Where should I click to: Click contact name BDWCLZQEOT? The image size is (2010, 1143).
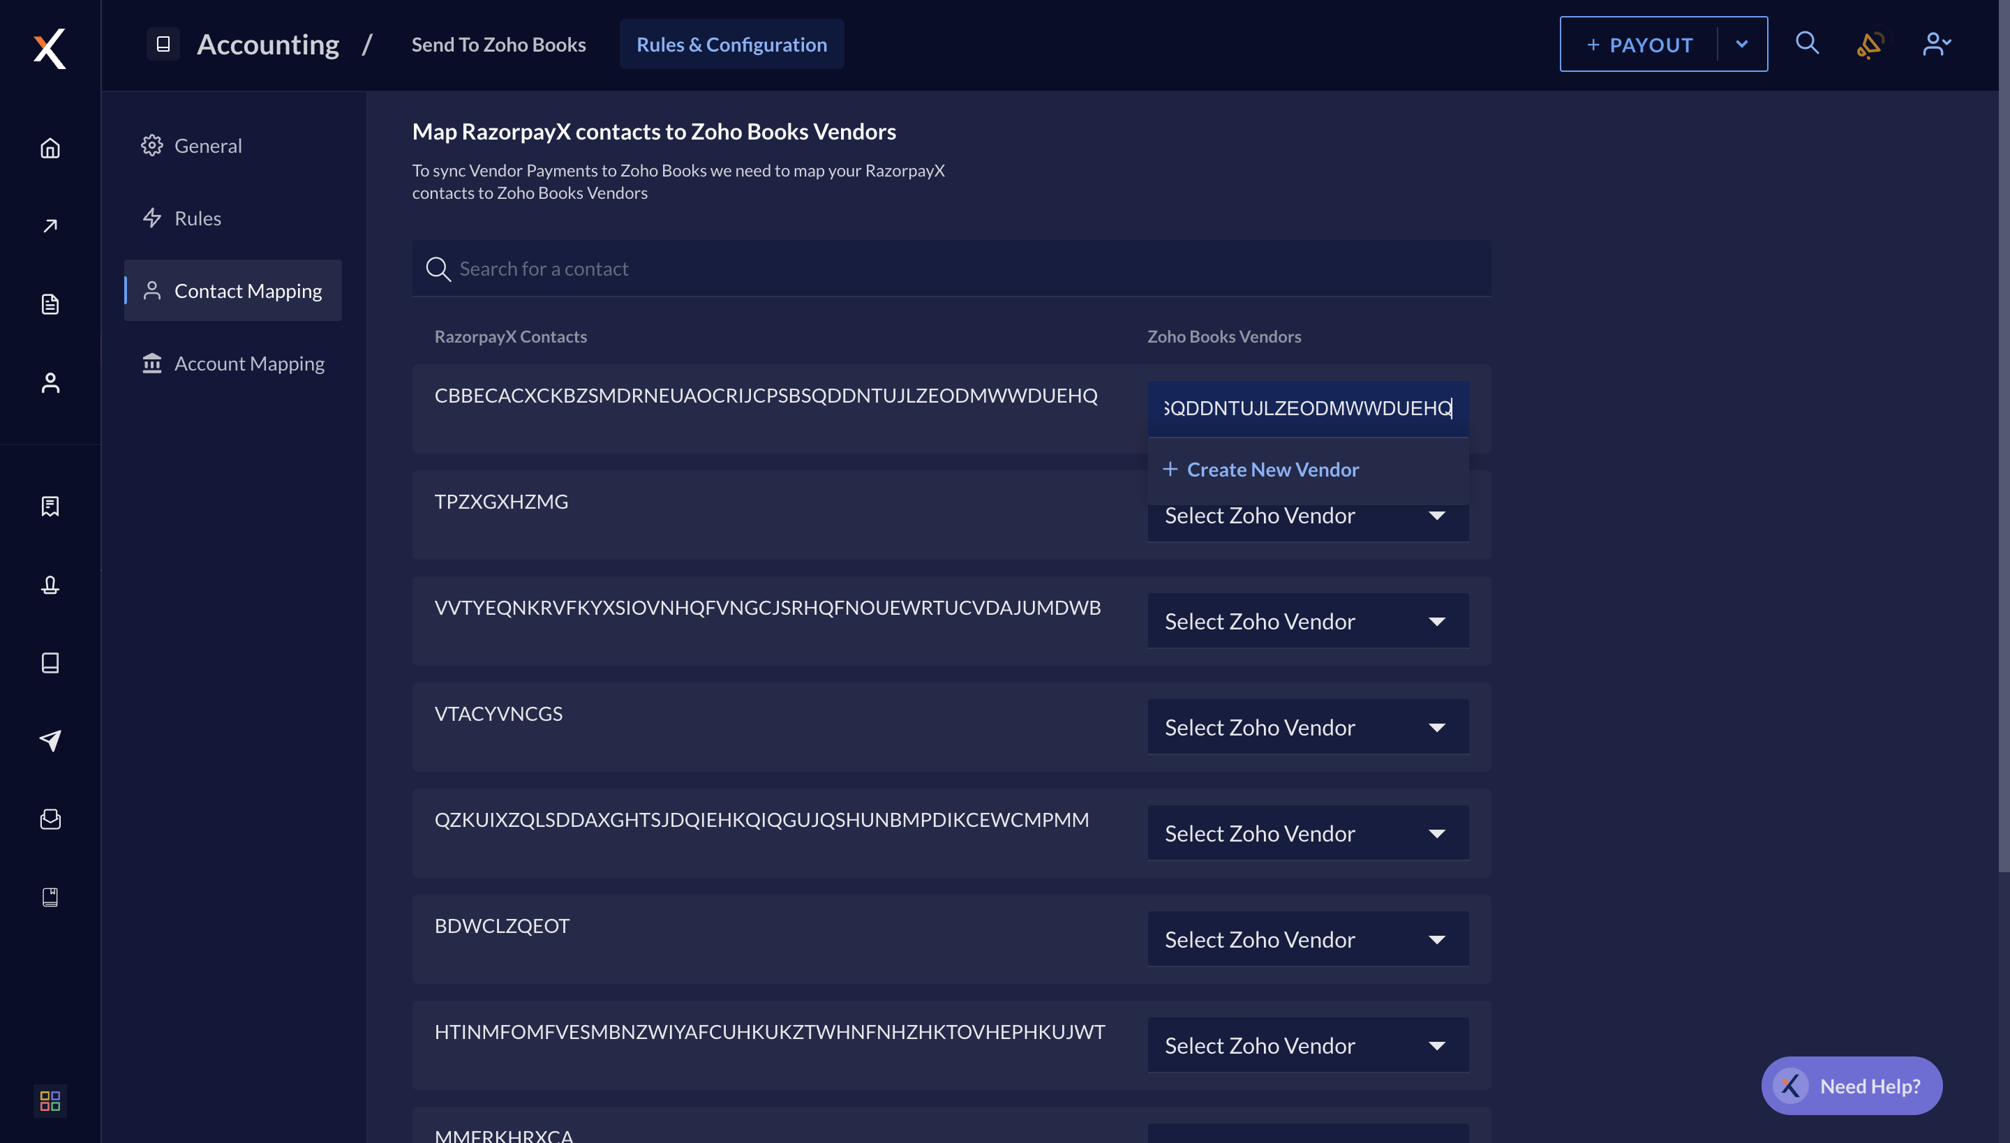[502, 925]
